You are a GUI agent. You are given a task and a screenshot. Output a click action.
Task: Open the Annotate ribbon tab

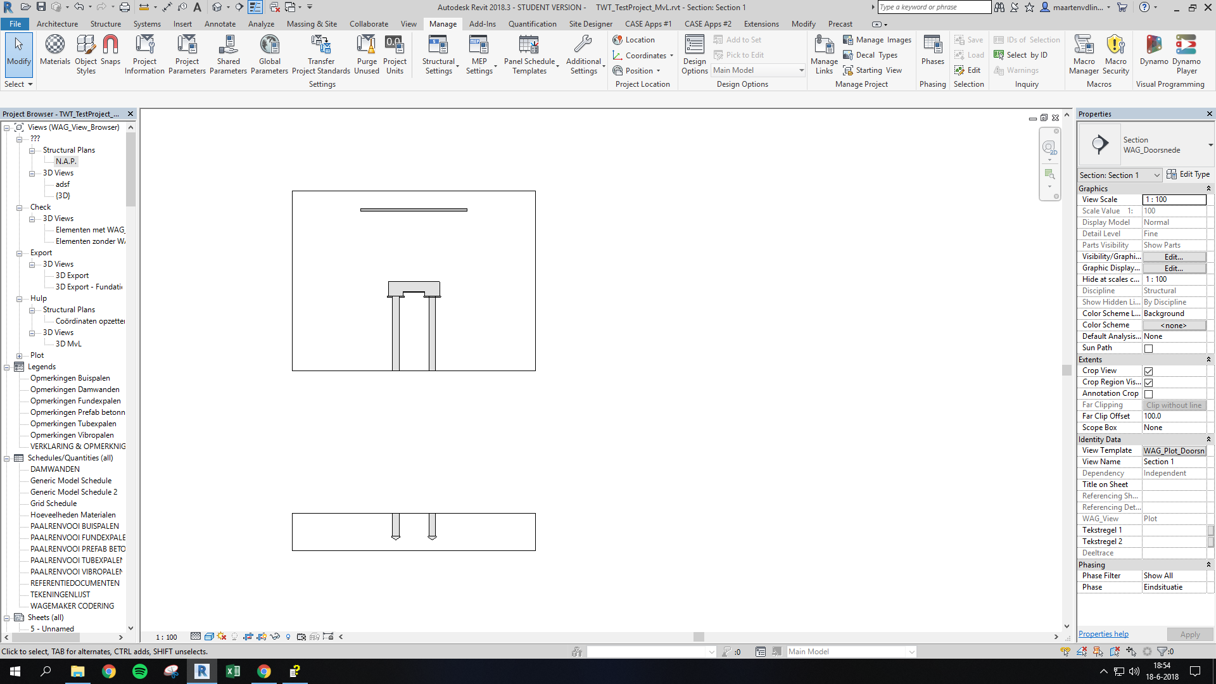(x=220, y=23)
